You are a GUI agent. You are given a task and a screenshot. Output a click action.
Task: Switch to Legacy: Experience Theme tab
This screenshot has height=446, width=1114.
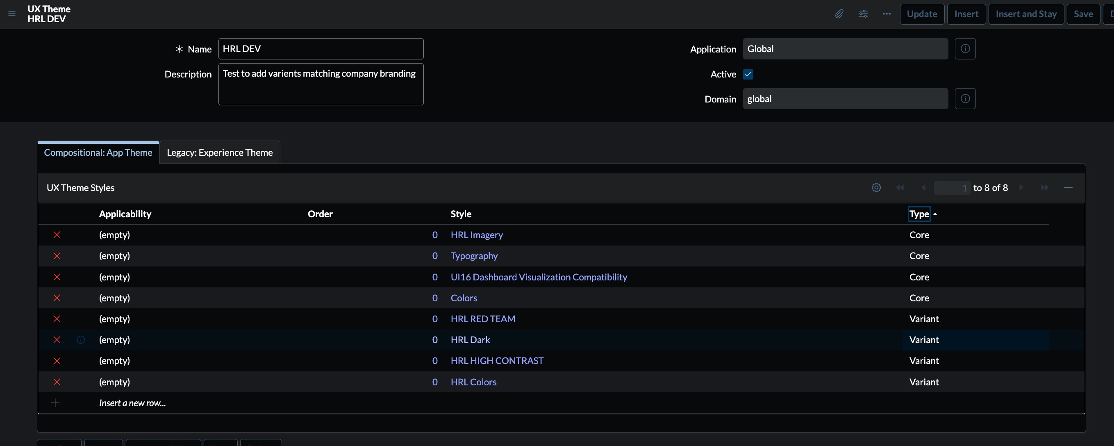click(x=220, y=152)
